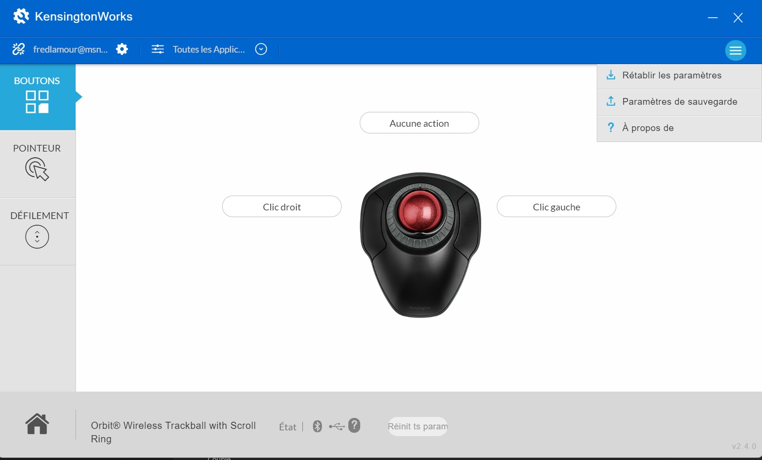Click the Clic droit button assignment
Viewport: 762px width, 460px height.
282,207
